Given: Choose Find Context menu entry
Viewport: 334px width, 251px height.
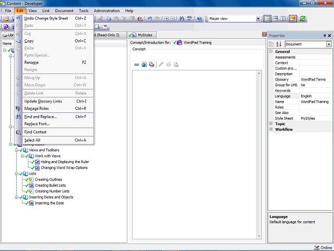Looking at the screenshot, I should coord(54,132).
